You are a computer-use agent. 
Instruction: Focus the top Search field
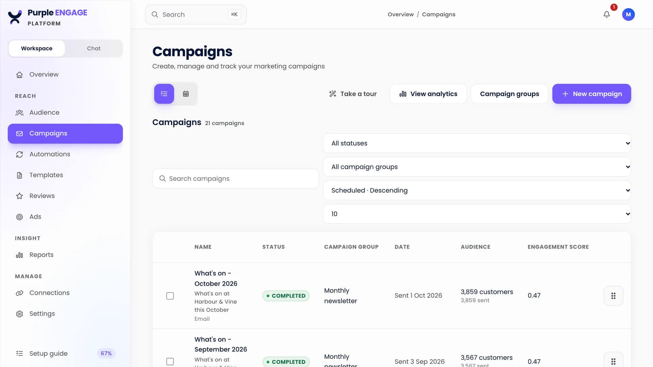(196, 14)
